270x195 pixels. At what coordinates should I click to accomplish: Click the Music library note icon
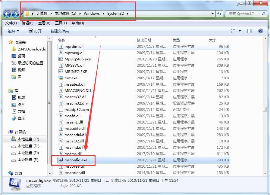14,118
